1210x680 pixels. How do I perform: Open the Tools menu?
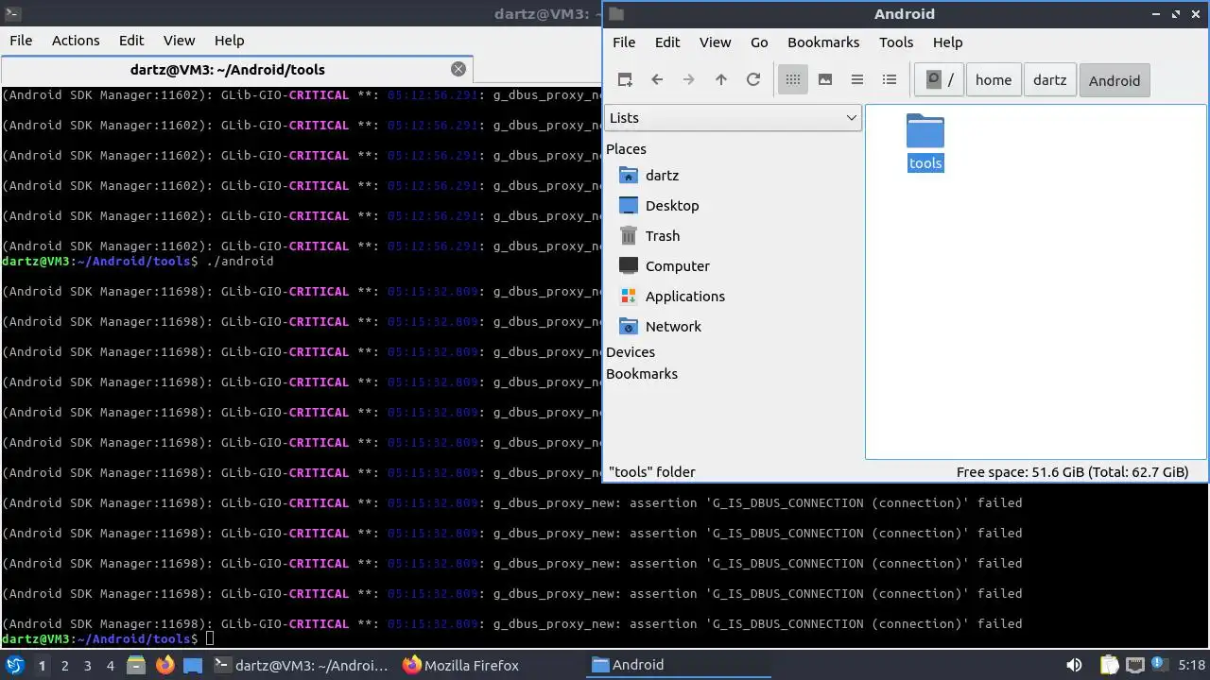(x=896, y=42)
